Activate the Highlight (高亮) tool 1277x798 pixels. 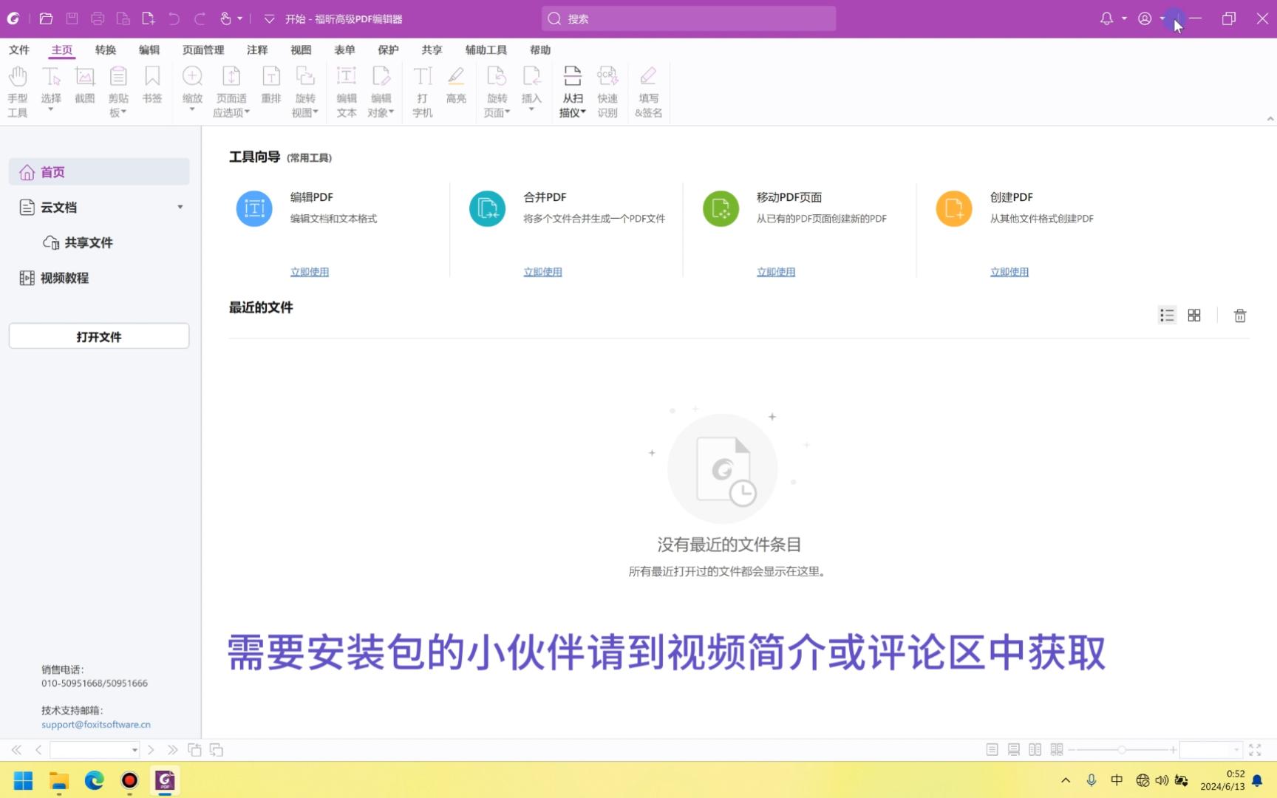coord(456,85)
